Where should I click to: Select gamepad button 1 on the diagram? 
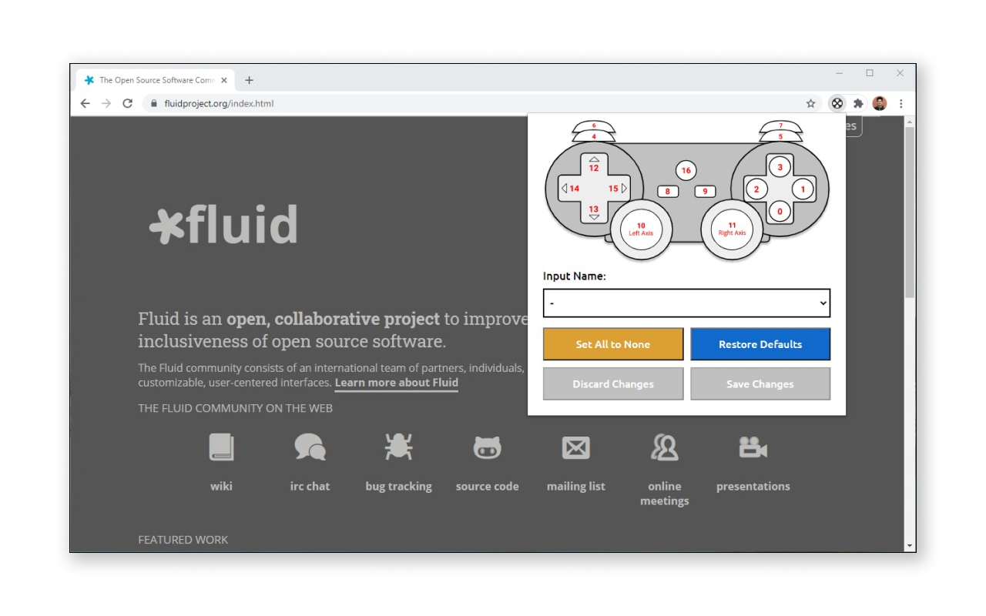coord(803,189)
